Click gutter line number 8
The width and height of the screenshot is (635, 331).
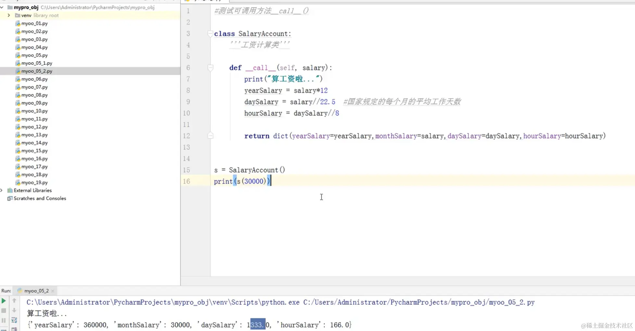click(x=188, y=90)
